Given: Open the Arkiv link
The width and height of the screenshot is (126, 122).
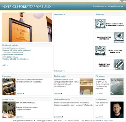Looking at the screenshot, I should click(x=4, y=65).
